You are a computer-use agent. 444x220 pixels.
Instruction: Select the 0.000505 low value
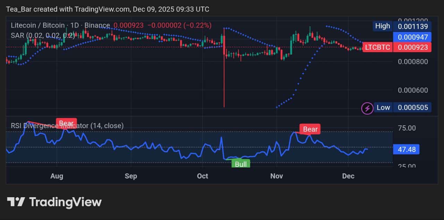(412, 107)
